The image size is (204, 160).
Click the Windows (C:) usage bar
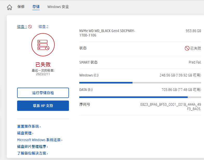140,83
